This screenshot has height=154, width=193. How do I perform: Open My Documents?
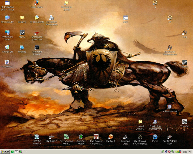pos(37,19)
